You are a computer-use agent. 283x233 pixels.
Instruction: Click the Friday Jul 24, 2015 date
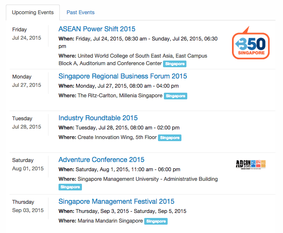click(x=26, y=34)
